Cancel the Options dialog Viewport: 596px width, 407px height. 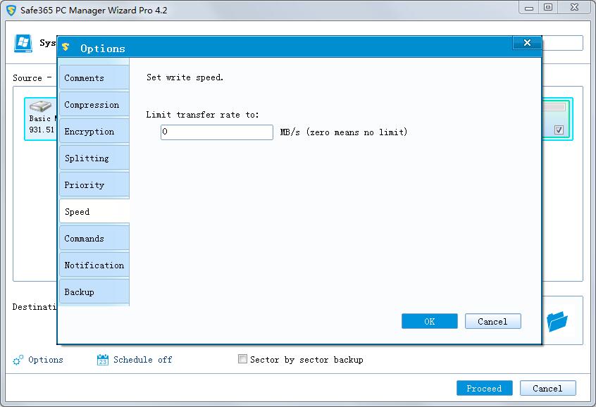click(x=492, y=322)
